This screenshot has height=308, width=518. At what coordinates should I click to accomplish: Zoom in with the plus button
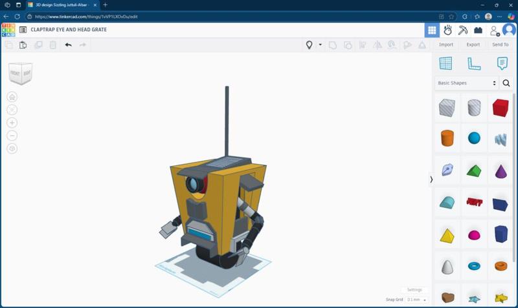click(12, 123)
